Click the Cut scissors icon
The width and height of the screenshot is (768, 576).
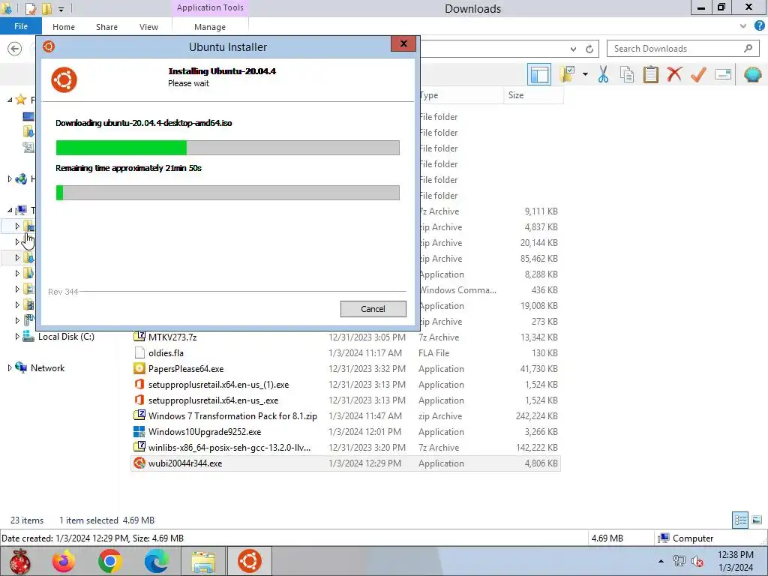[603, 74]
